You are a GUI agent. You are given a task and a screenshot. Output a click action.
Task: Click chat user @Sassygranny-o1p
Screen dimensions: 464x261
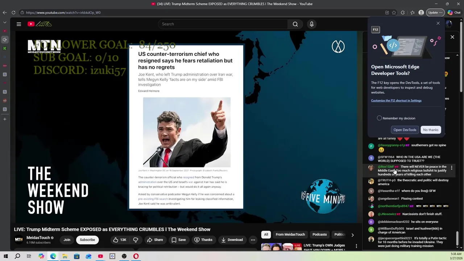(x=391, y=145)
